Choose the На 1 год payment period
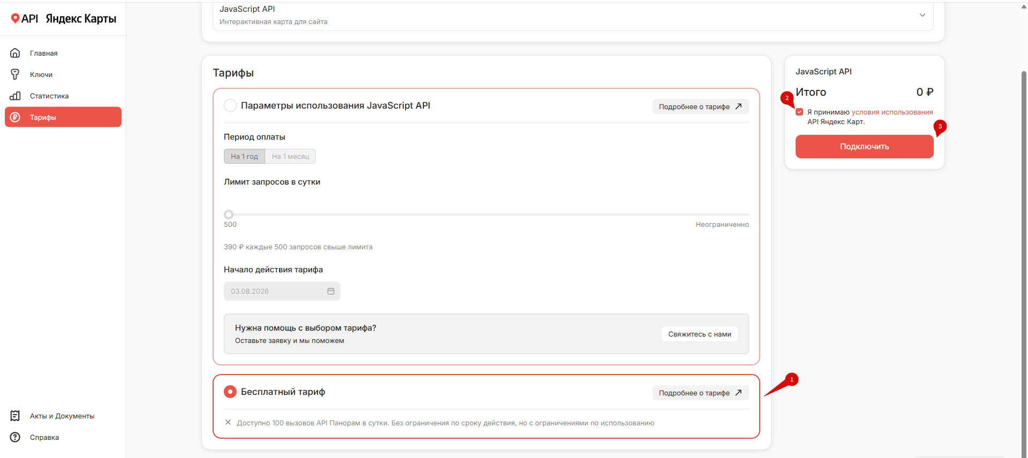Viewport: 1028px width, 458px height. (x=244, y=156)
